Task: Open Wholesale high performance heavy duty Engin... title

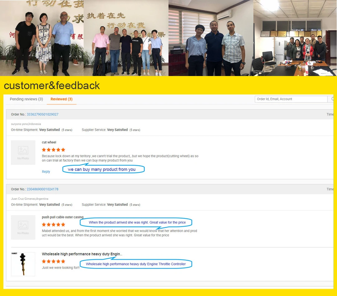Action: [82, 254]
